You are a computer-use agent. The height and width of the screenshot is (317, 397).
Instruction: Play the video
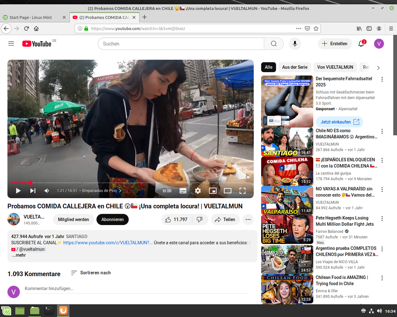[x=18, y=191]
